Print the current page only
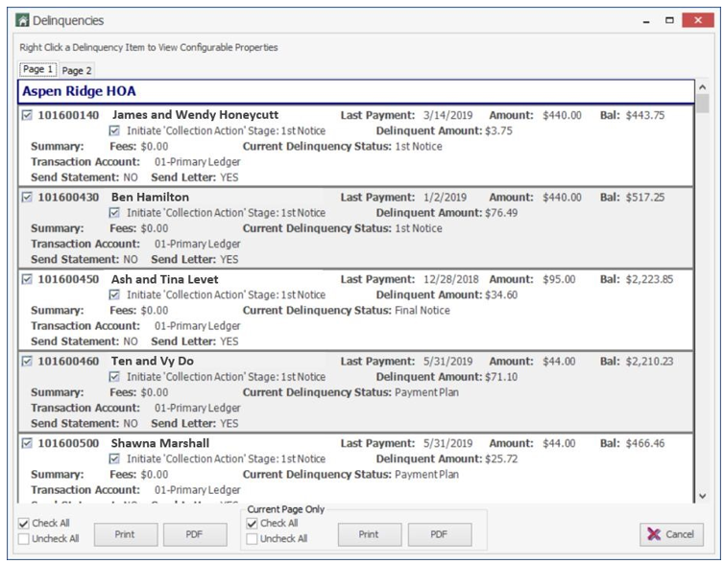The width and height of the screenshot is (724, 564). click(x=370, y=534)
